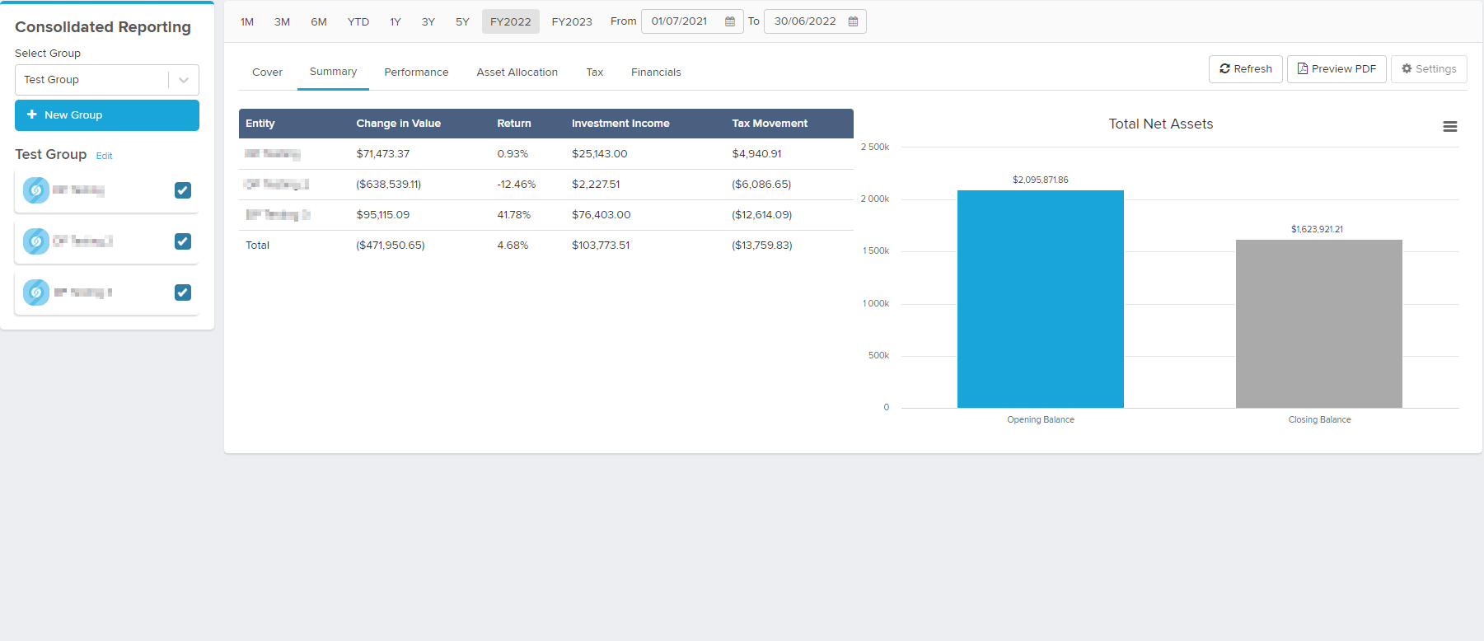Select the 3M period
The height and width of the screenshot is (641, 1484).
(x=282, y=21)
